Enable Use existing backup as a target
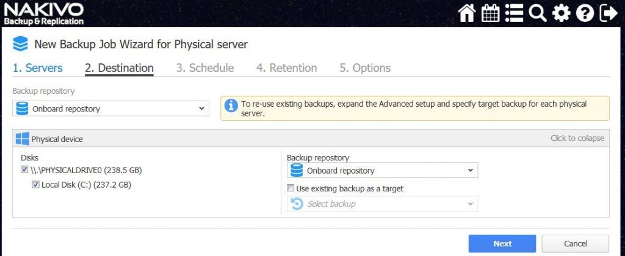The image size is (625, 256). [291, 188]
